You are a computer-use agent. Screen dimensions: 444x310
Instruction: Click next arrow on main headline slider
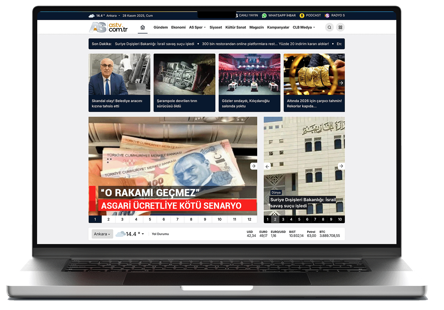[253, 166]
